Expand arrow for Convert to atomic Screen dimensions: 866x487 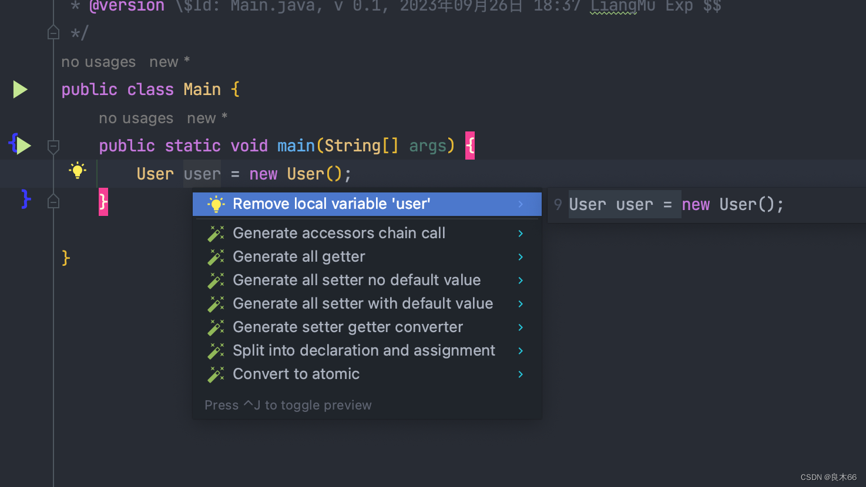coord(521,374)
